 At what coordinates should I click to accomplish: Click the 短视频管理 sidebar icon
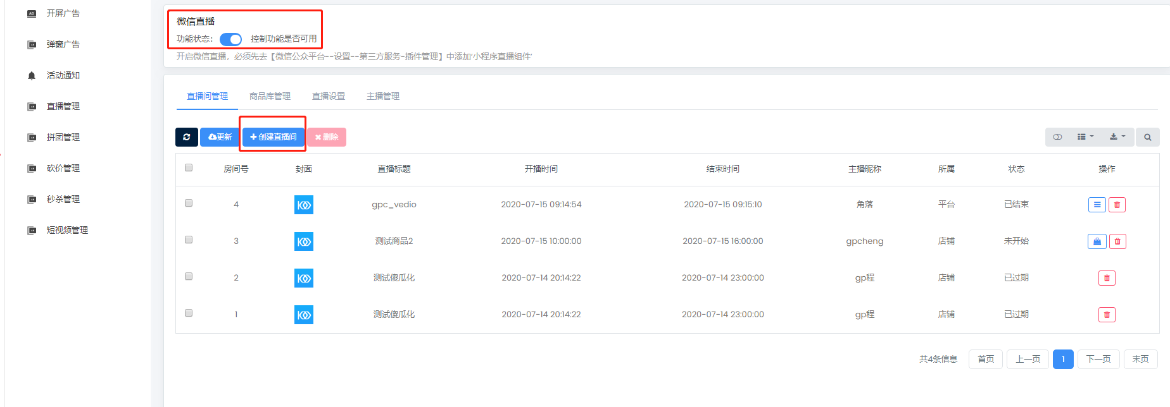pyautogui.click(x=32, y=230)
